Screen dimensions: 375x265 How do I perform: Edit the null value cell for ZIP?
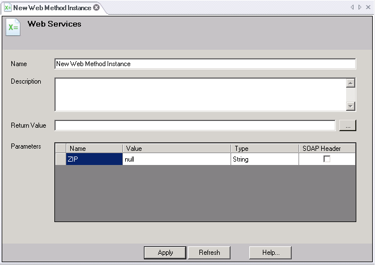click(177, 159)
